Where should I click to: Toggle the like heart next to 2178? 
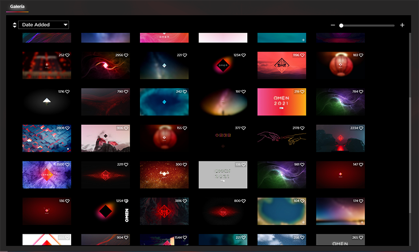click(x=303, y=129)
